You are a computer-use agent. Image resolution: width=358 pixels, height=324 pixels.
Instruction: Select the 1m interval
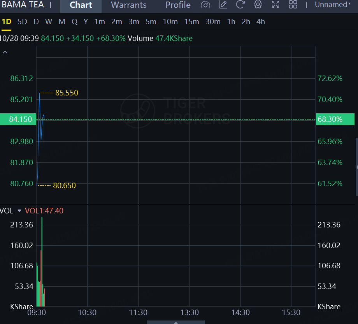click(x=100, y=22)
